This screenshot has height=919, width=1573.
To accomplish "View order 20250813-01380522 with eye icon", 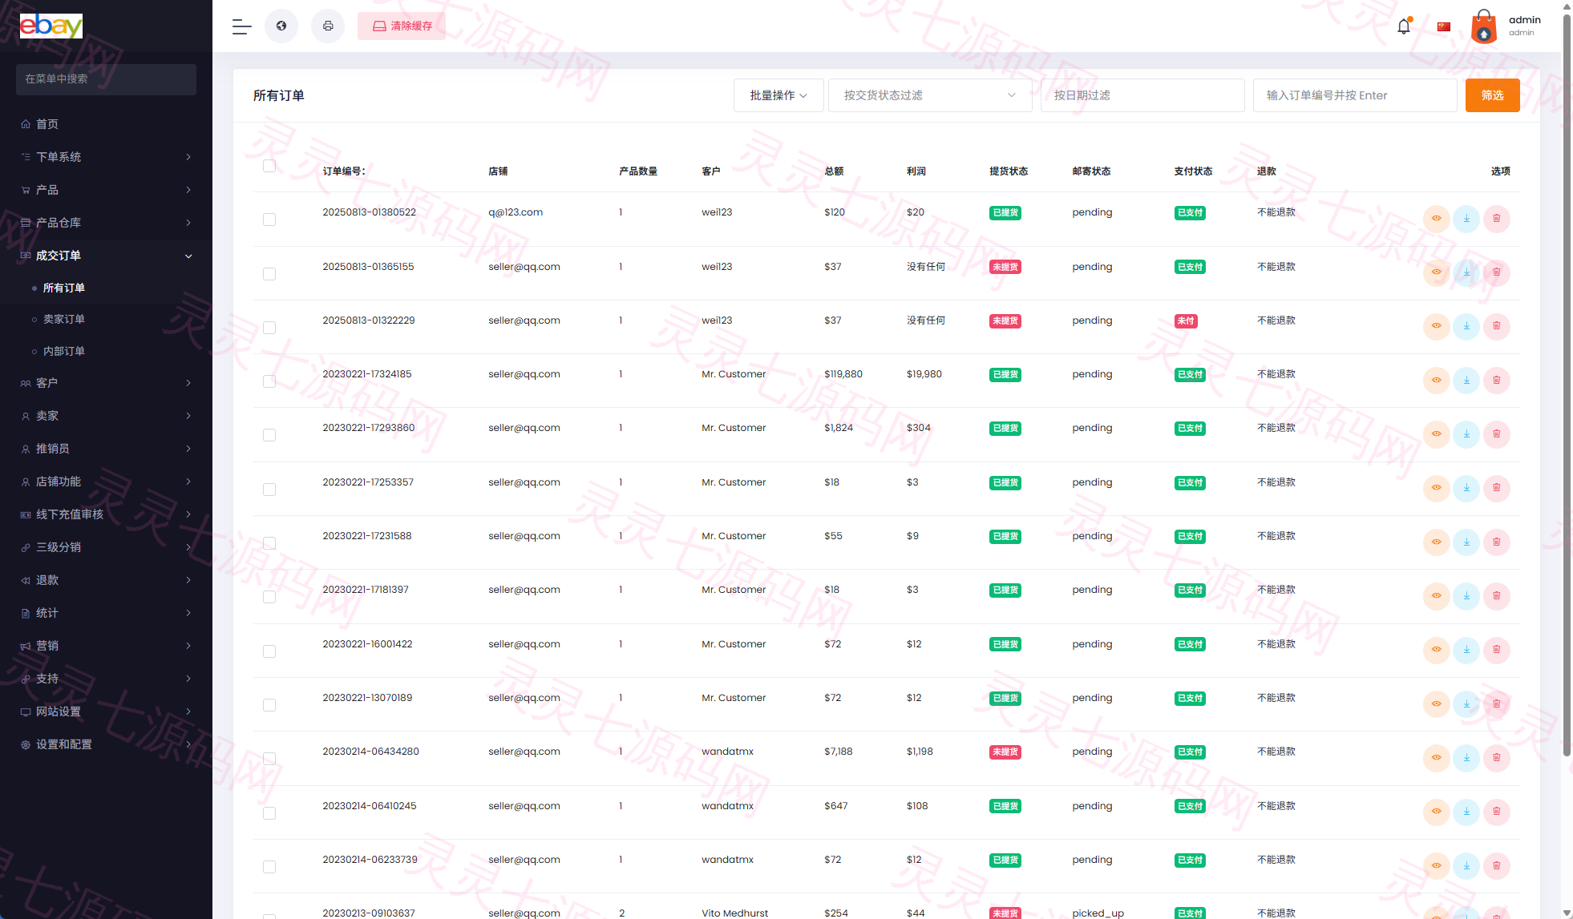I will click(x=1436, y=219).
